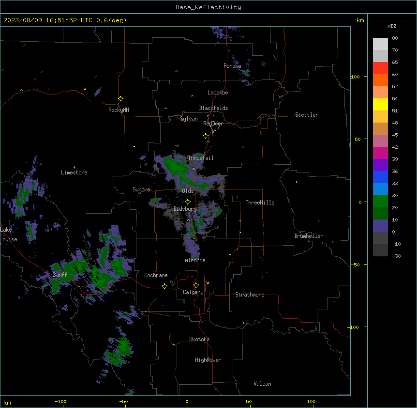The height and width of the screenshot is (408, 417).
Task: Click the yellow V marker northwest of RockyMH
Action: coord(85,89)
